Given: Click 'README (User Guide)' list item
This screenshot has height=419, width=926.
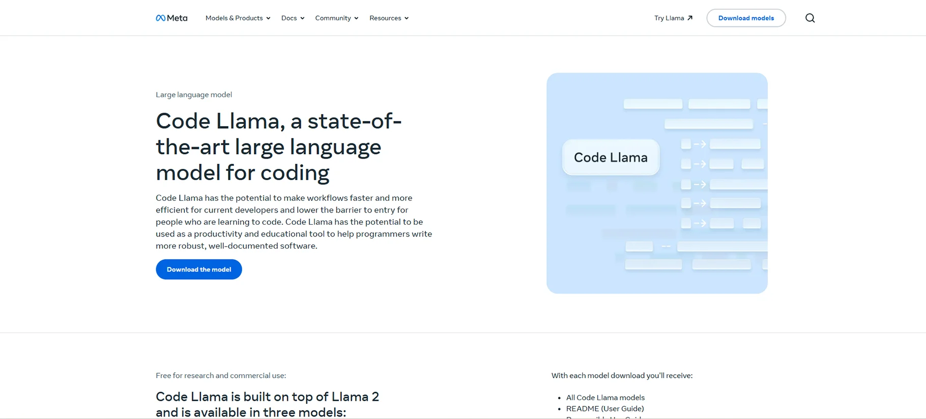Looking at the screenshot, I should pyautogui.click(x=605, y=408).
